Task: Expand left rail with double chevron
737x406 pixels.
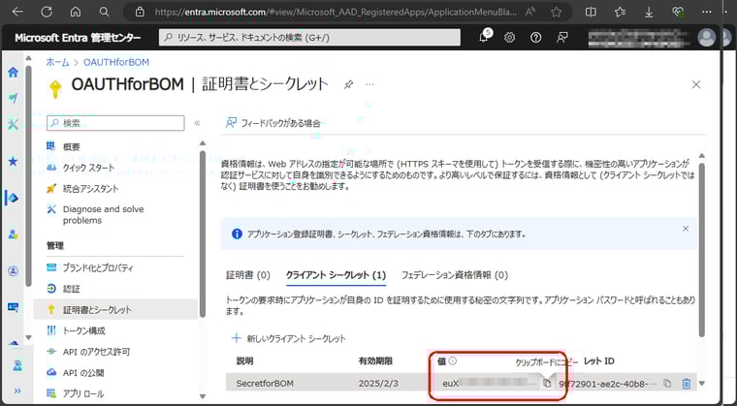Action: point(17,390)
